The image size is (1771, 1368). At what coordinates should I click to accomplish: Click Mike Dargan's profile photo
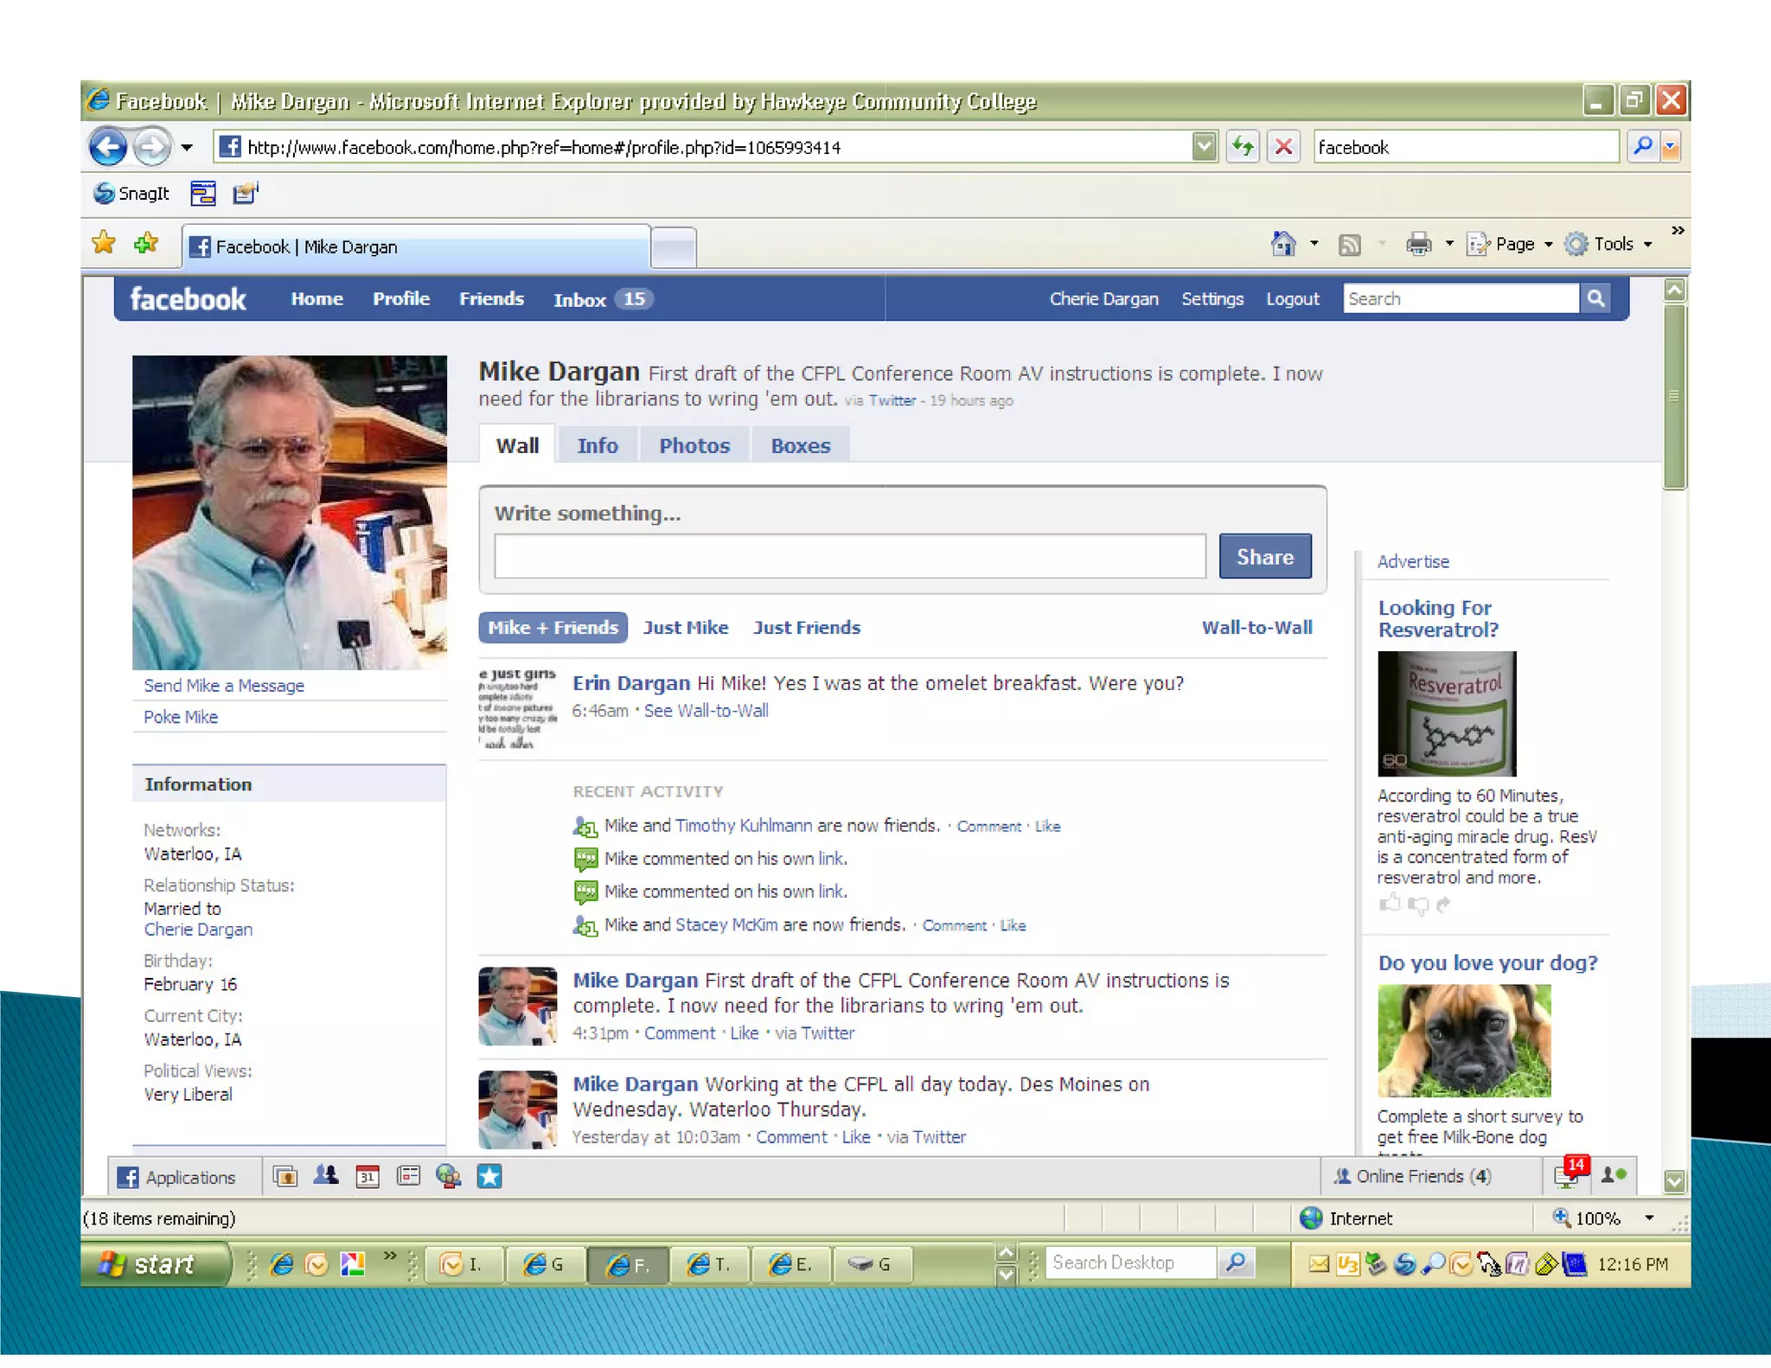pos(290,512)
